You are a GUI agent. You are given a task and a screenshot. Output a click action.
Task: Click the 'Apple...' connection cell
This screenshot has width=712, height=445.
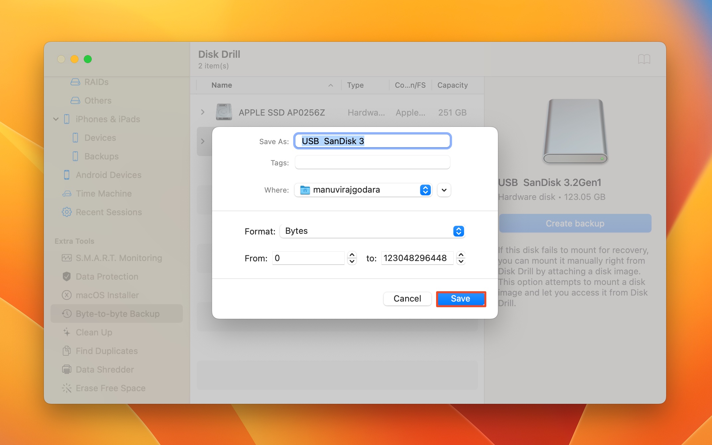click(x=411, y=113)
